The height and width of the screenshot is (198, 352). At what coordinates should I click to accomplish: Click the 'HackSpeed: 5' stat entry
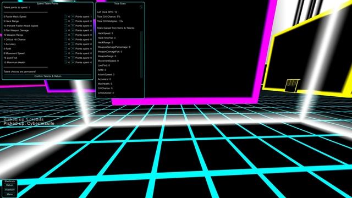106,33
